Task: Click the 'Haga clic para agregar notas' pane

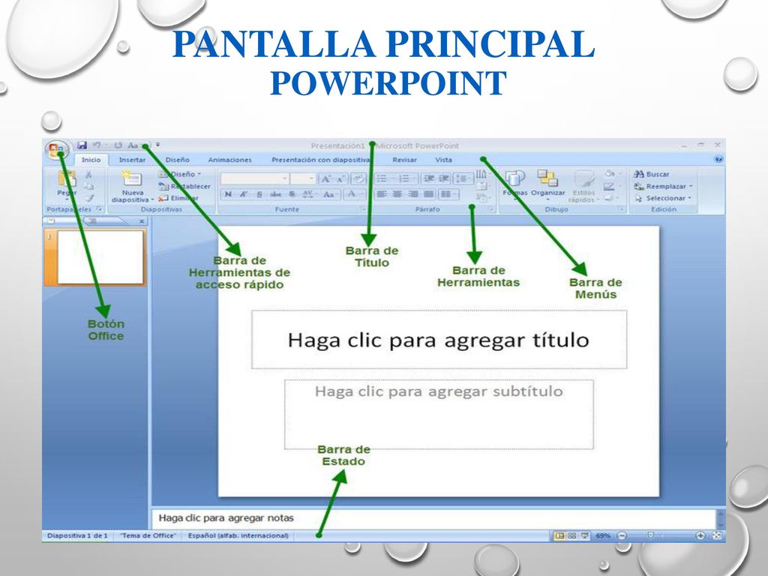Action: pyautogui.click(x=433, y=517)
